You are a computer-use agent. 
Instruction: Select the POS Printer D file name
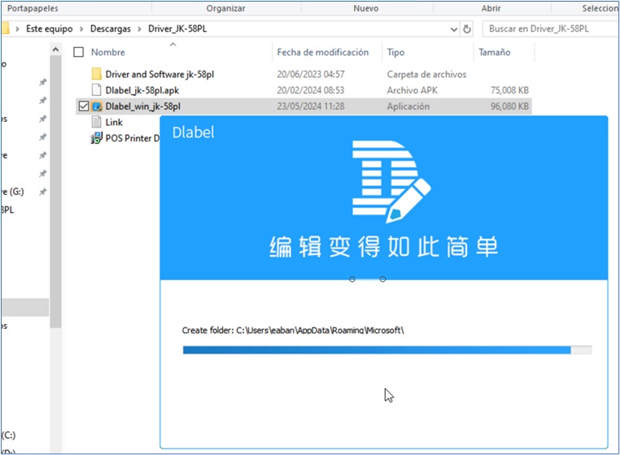pos(133,138)
